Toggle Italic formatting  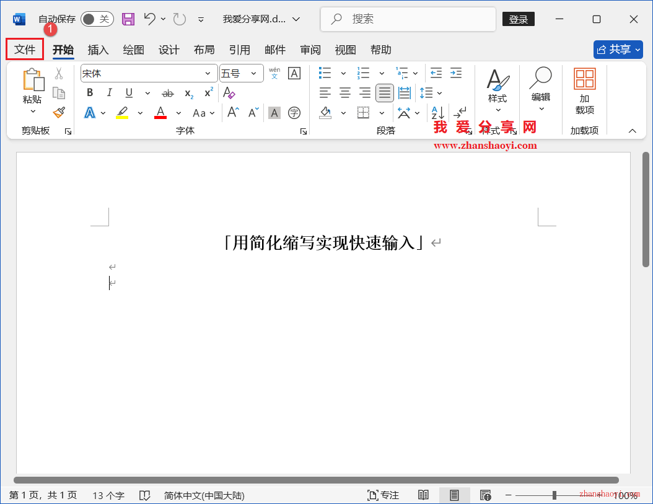110,92
